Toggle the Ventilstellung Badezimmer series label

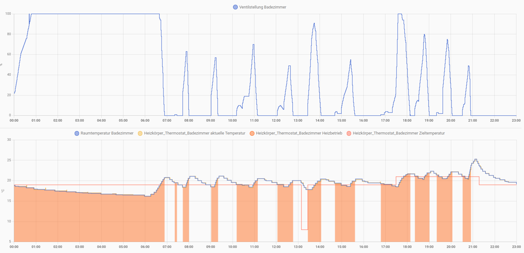tap(262, 7)
